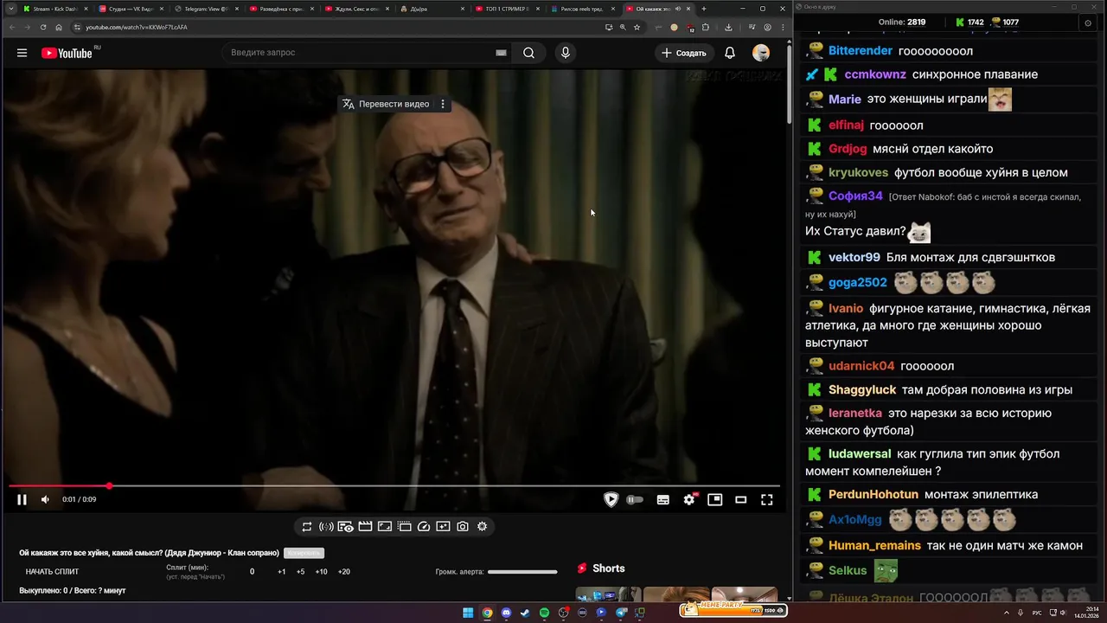Seek on the red video progress bar

pyautogui.click(x=394, y=486)
